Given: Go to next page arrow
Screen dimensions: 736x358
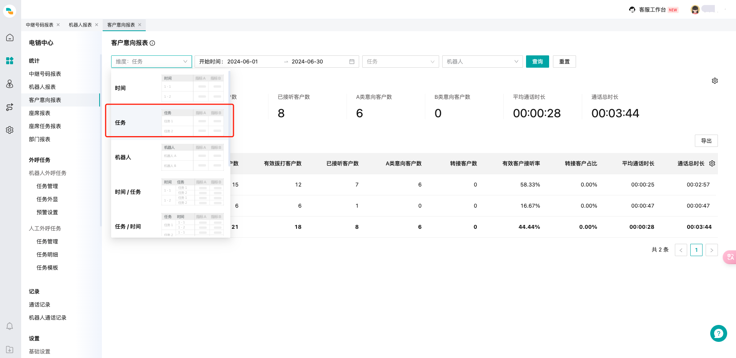Looking at the screenshot, I should point(711,250).
